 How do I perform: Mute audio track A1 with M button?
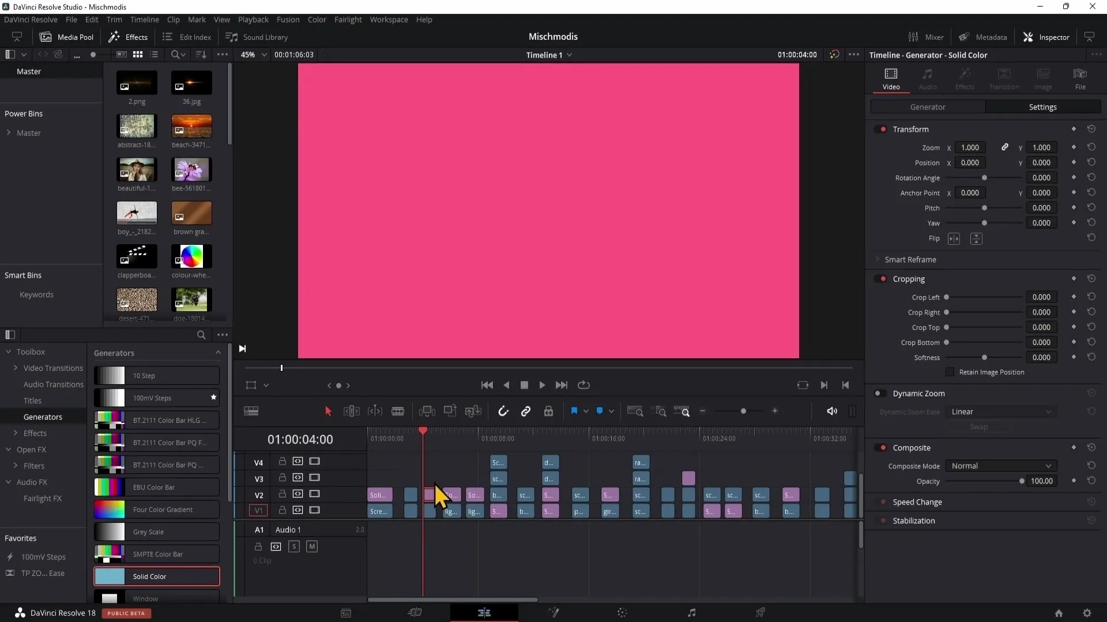tap(312, 547)
